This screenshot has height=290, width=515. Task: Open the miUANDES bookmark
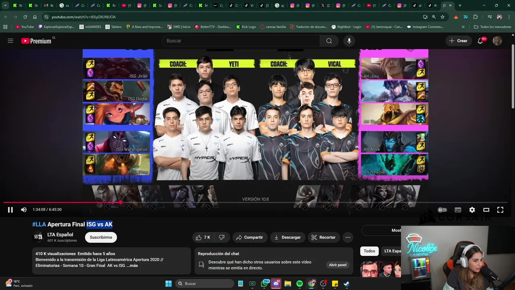coord(90,27)
